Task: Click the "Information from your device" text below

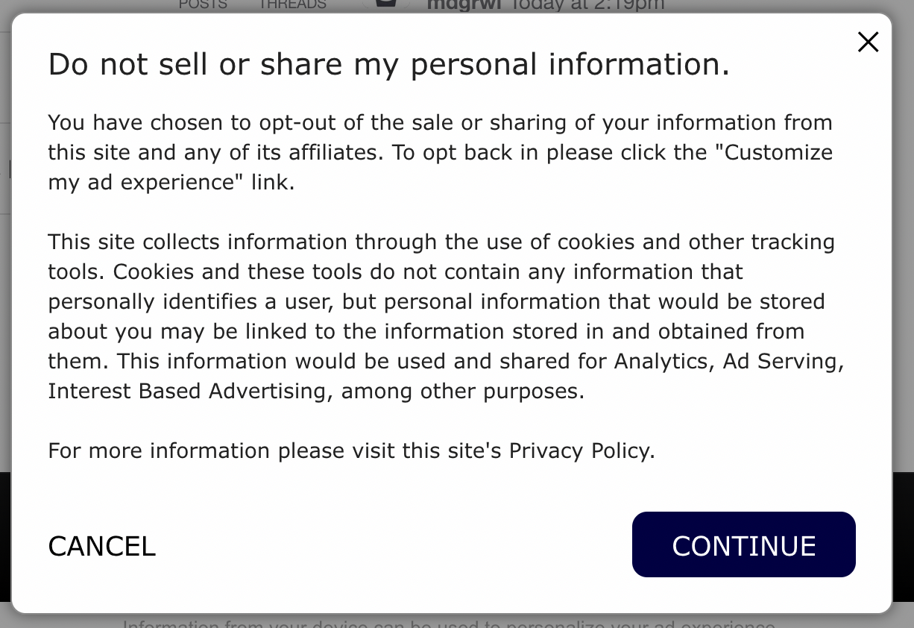Action: tap(447, 622)
